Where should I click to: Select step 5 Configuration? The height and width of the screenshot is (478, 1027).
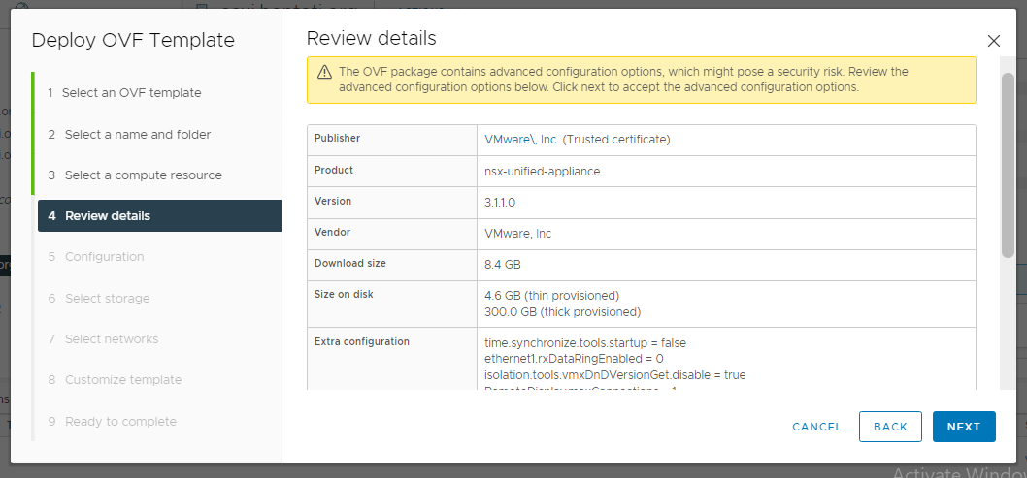96,256
